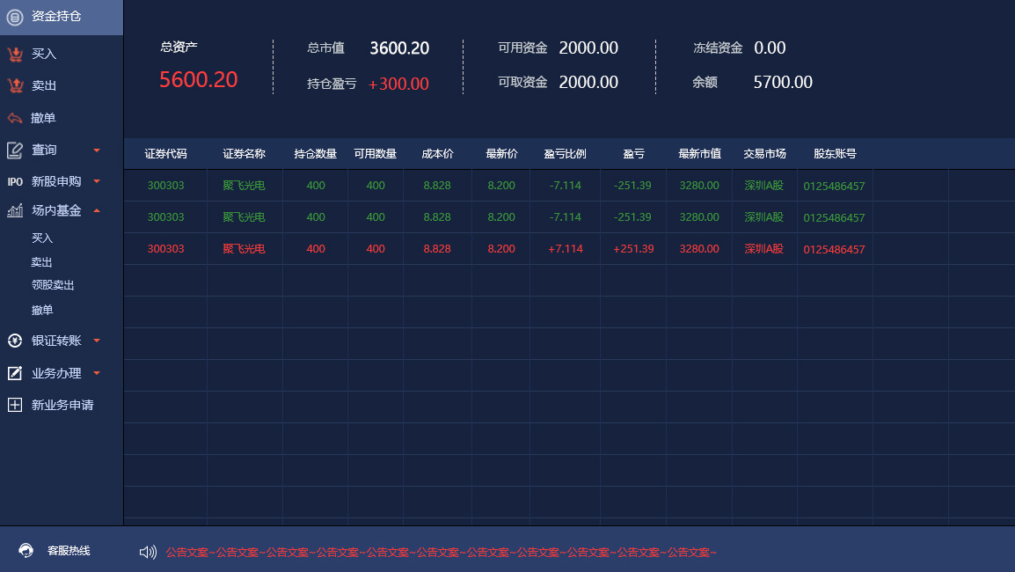Click the IPO 新股申购 icon

click(14, 181)
